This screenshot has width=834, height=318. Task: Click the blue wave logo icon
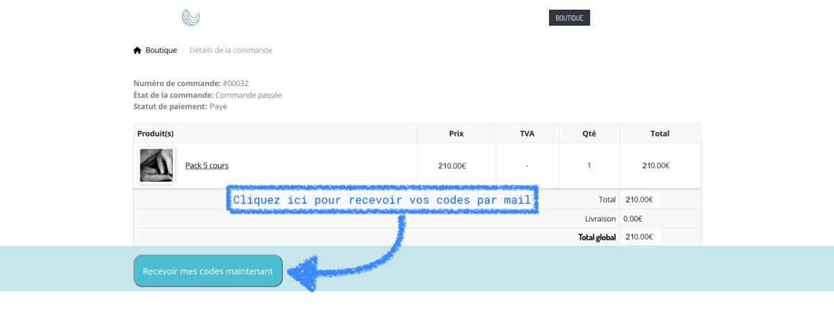pyautogui.click(x=190, y=17)
